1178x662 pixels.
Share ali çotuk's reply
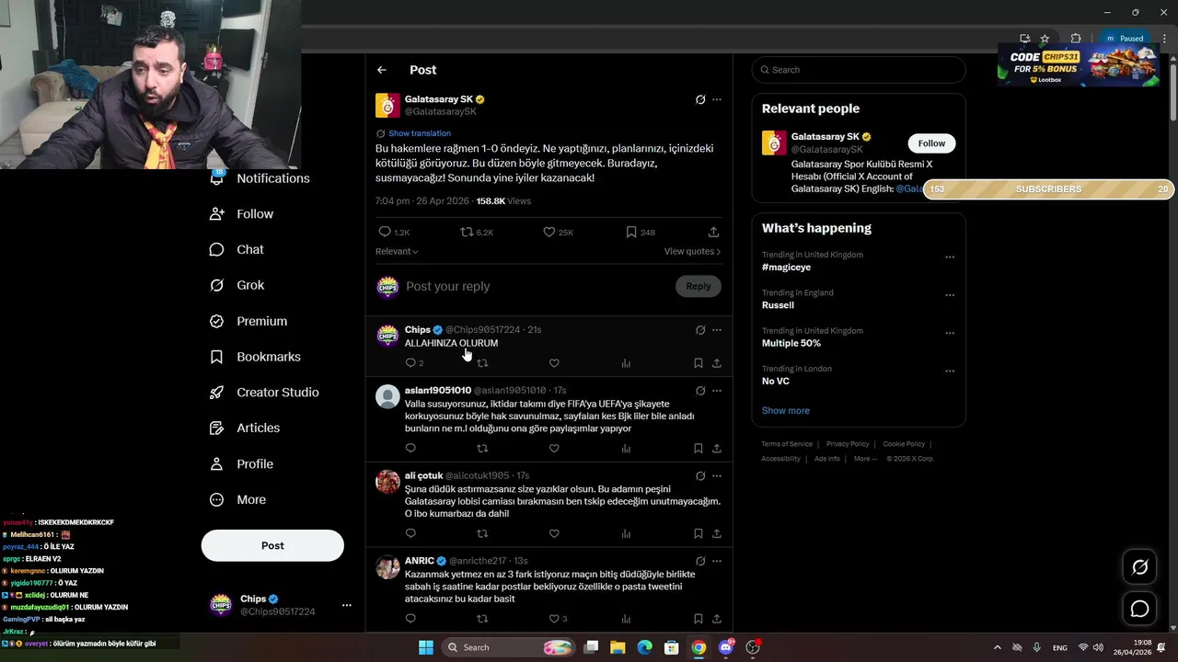[x=717, y=533]
